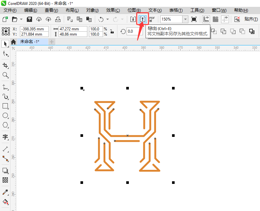The width and height of the screenshot is (260, 211).
Task: Open the 文本 menu
Action: tap(155, 10)
